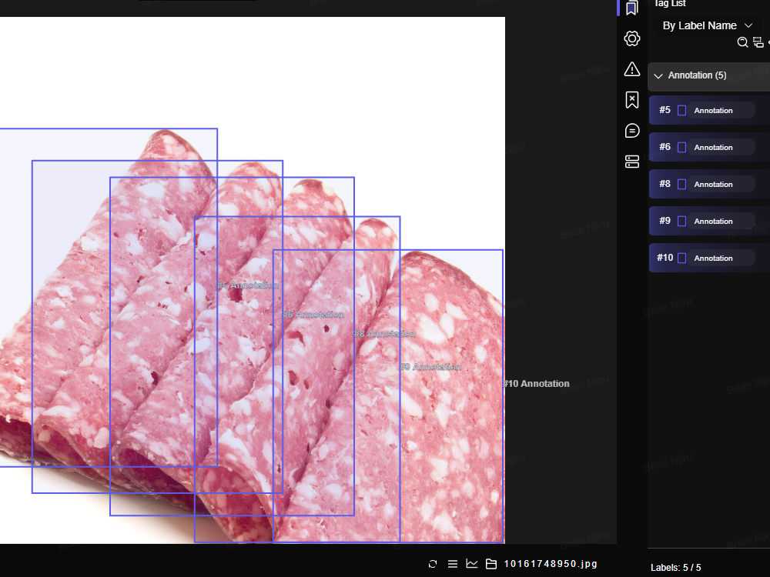770x577 pixels.
Task: Click the box icon of row #5
Action: [682, 110]
